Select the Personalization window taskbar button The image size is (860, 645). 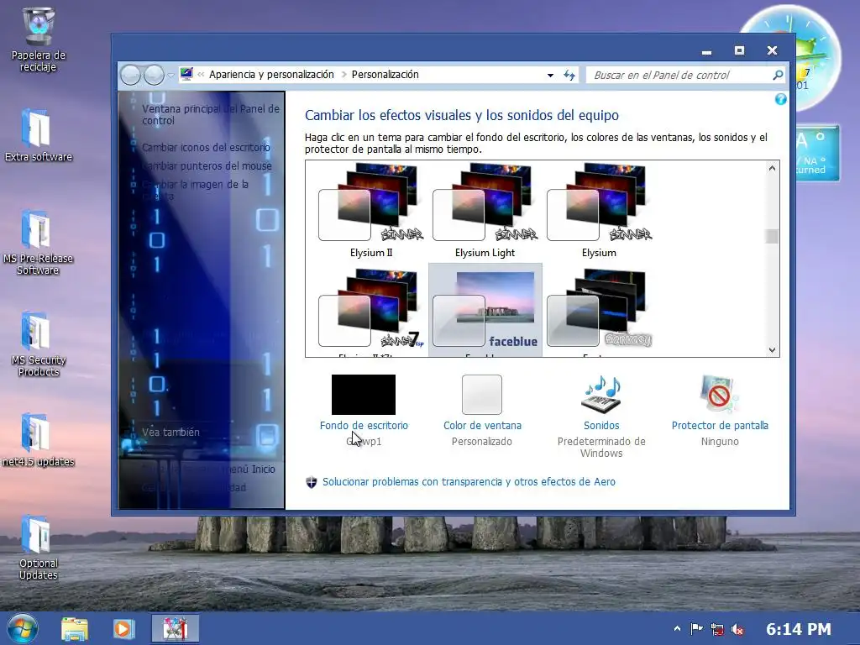[x=175, y=628]
